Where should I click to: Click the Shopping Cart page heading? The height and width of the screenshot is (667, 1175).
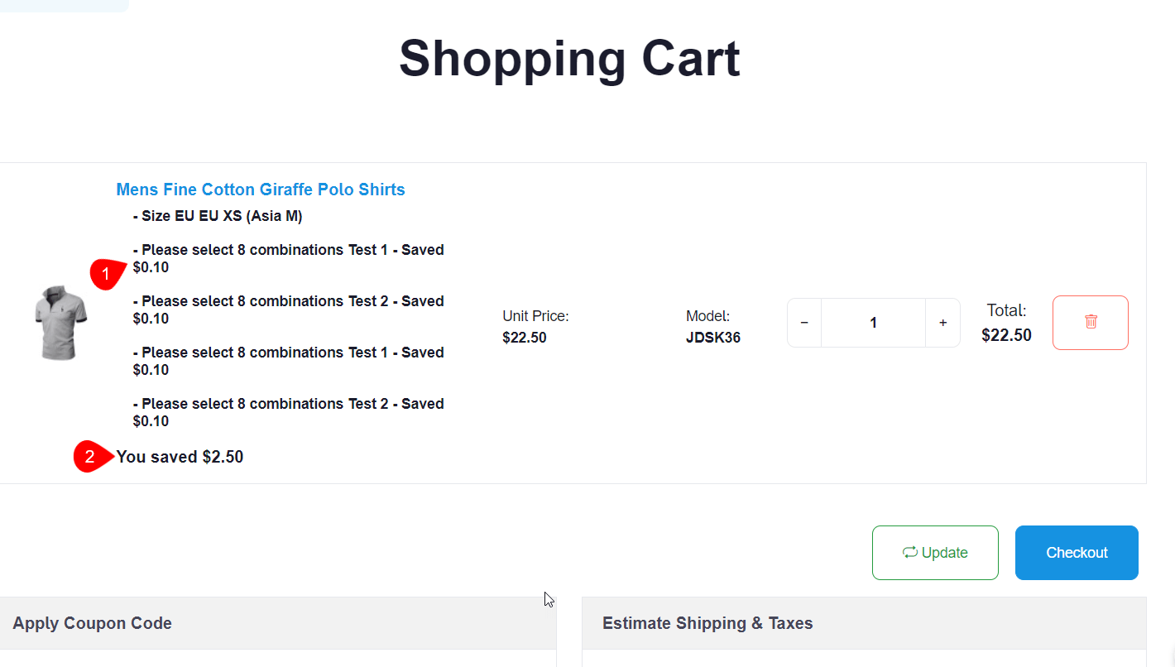pyautogui.click(x=569, y=58)
